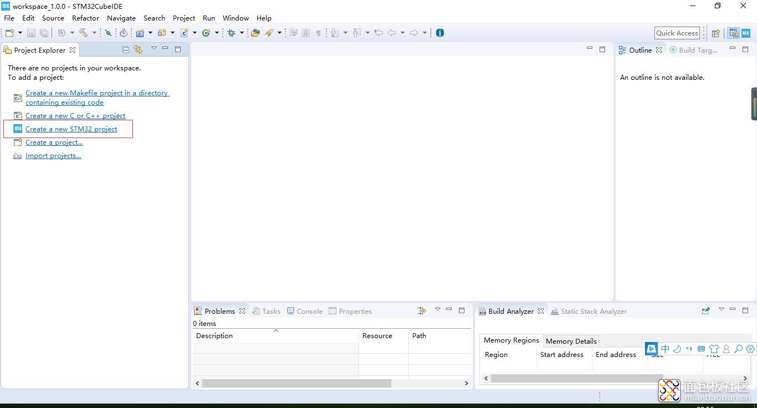Open the Build Analyzer View Menu triangle

(x=722, y=309)
